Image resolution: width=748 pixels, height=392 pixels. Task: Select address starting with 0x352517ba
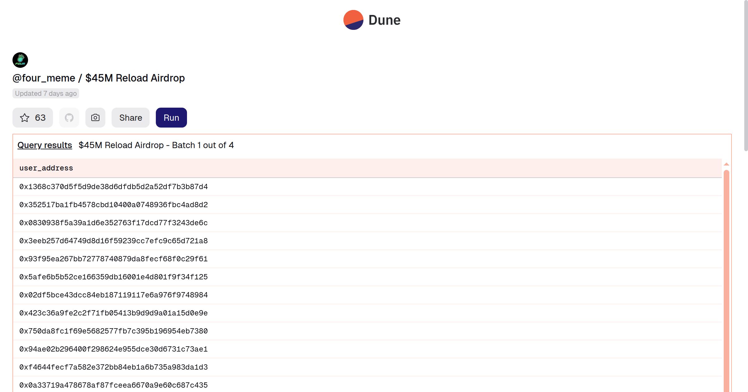[x=113, y=205]
